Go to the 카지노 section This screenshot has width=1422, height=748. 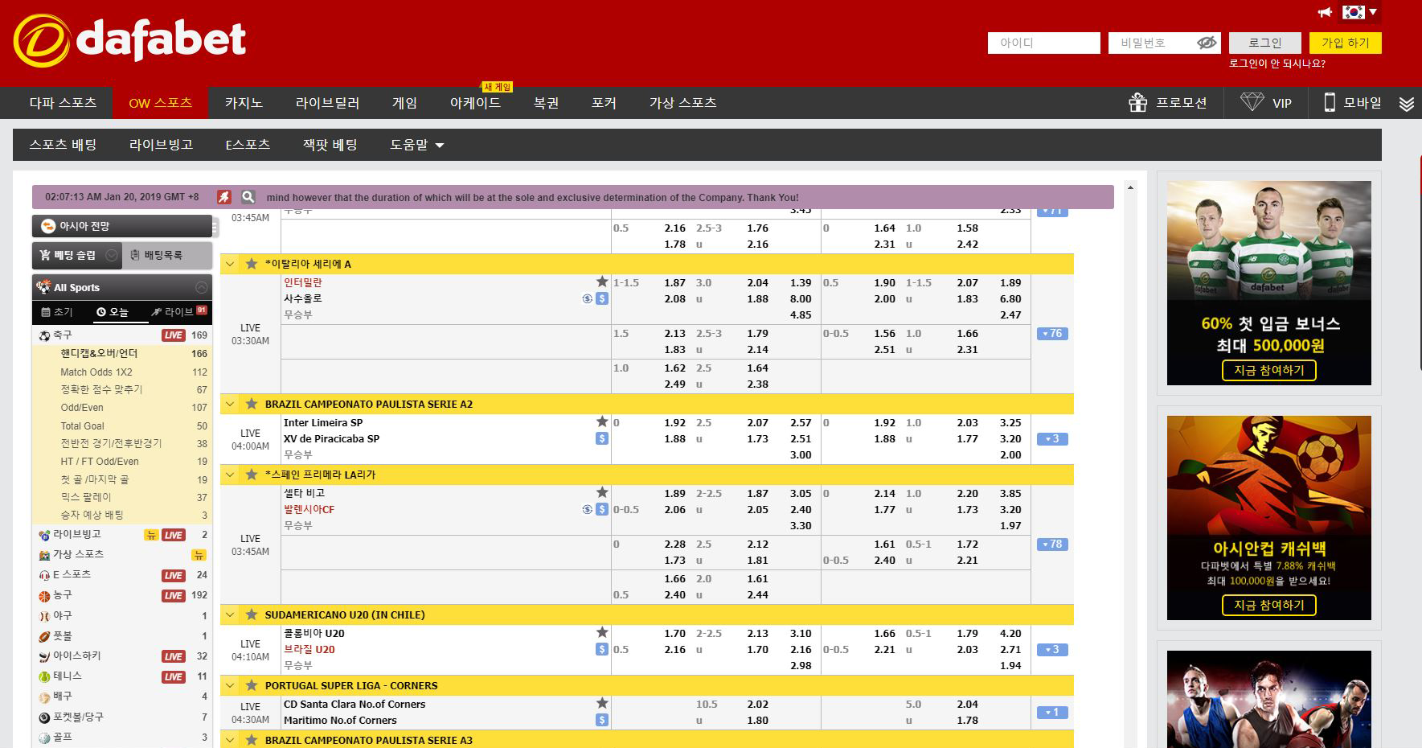click(x=244, y=103)
